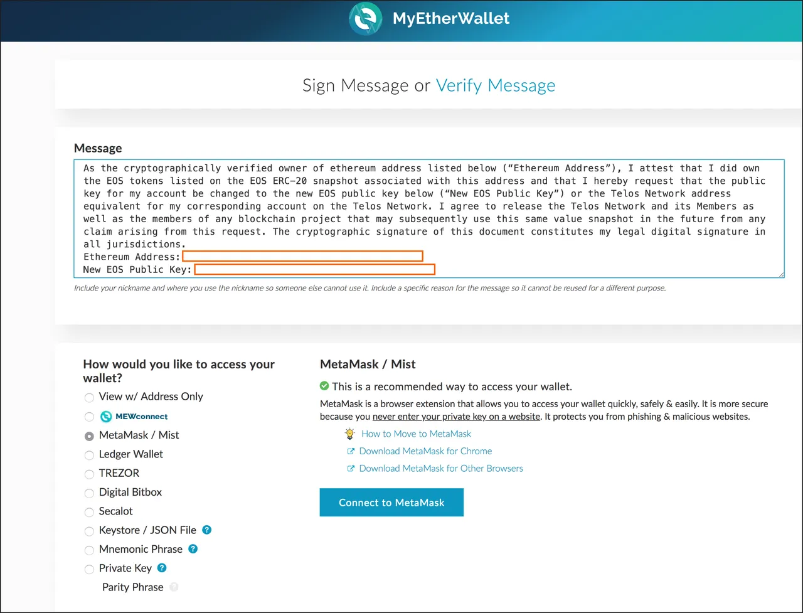Click the MyEtherWallet logo icon
The width and height of the screenshot is (803, 613).
(366, 18)
